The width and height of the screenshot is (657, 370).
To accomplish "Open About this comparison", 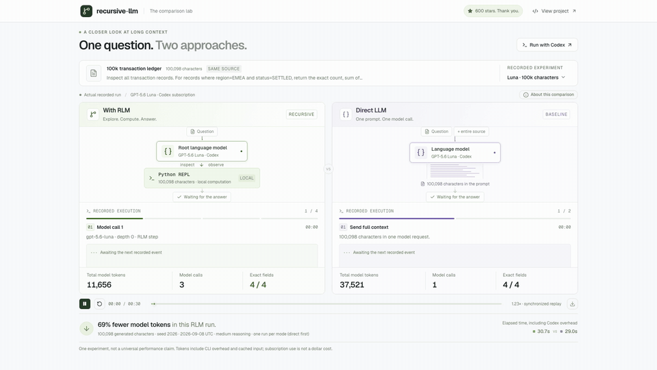I will click(548, 95).
